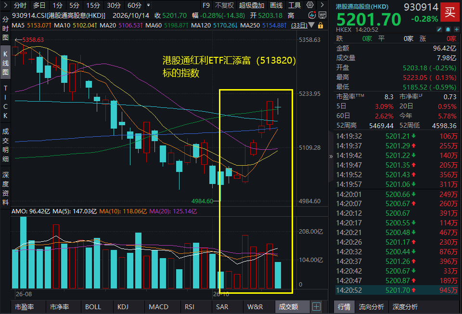Click the pulse monitor icon with red dot
This screenshot has height=314, width=462.
[312, 15]
